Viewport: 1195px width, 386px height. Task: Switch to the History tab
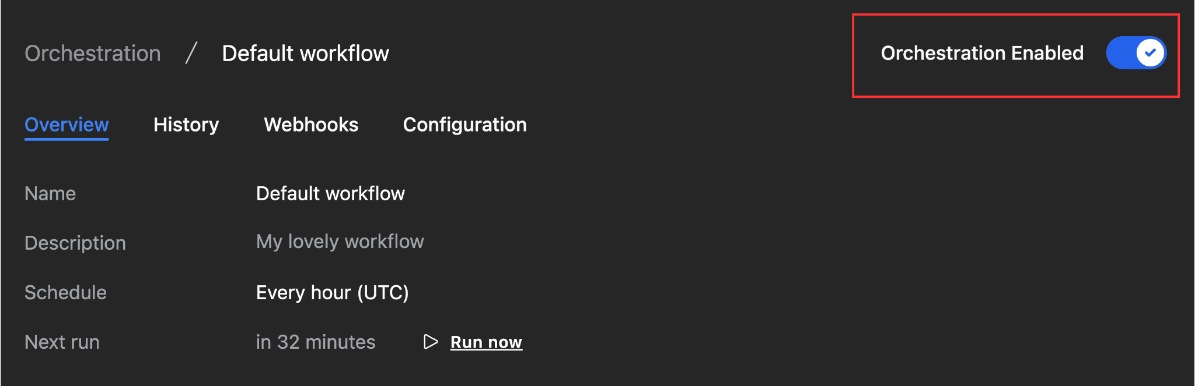tap(186, 125)
